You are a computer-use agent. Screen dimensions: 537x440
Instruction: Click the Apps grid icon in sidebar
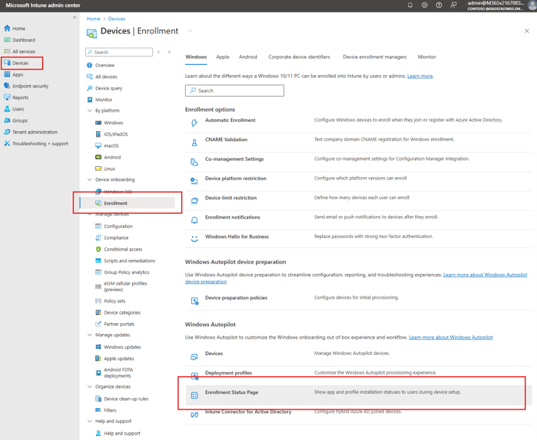point(7,74)
